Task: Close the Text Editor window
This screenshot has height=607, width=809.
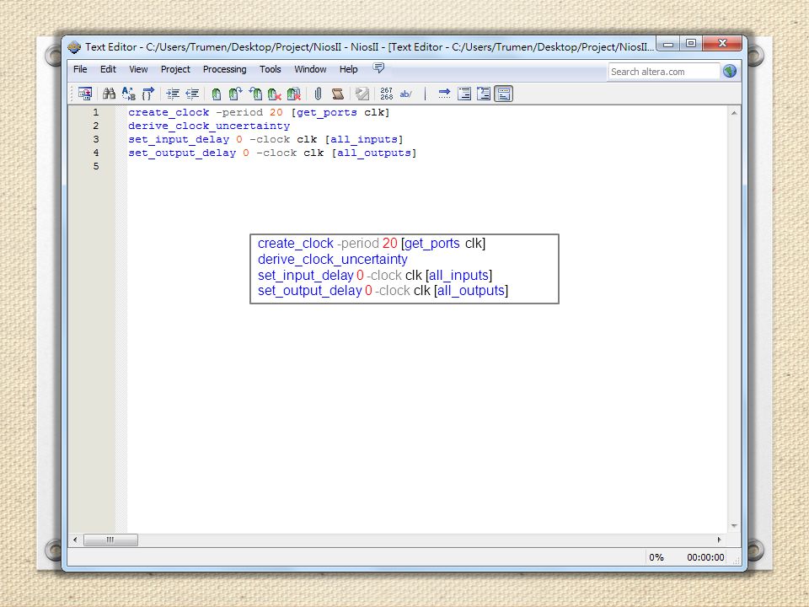Action: [722, 44]
